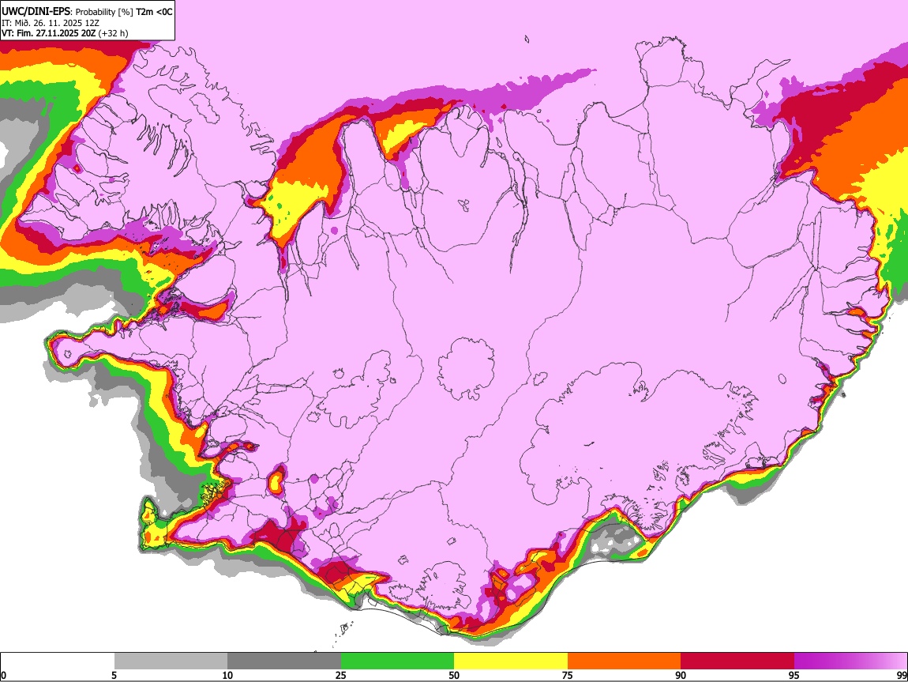This screenshot has width=908, height=682.
Task: Click the legend tick label '90'
Action: click(681, 676)
